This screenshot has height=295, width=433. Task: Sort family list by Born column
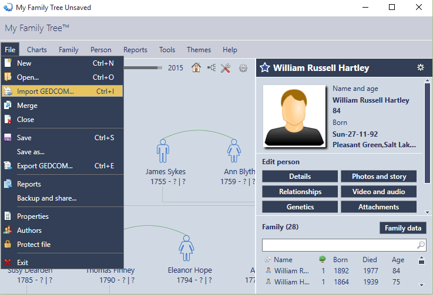pos(340,259)
